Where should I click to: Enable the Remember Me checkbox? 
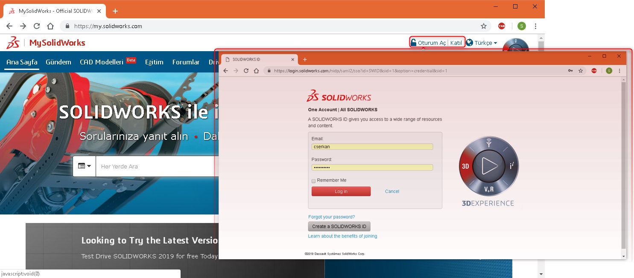pyautogui.click(x=313, y=181)
